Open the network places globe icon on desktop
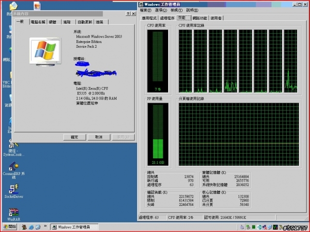The width and height of the screenshot is (310, 232). click(10, 50)
